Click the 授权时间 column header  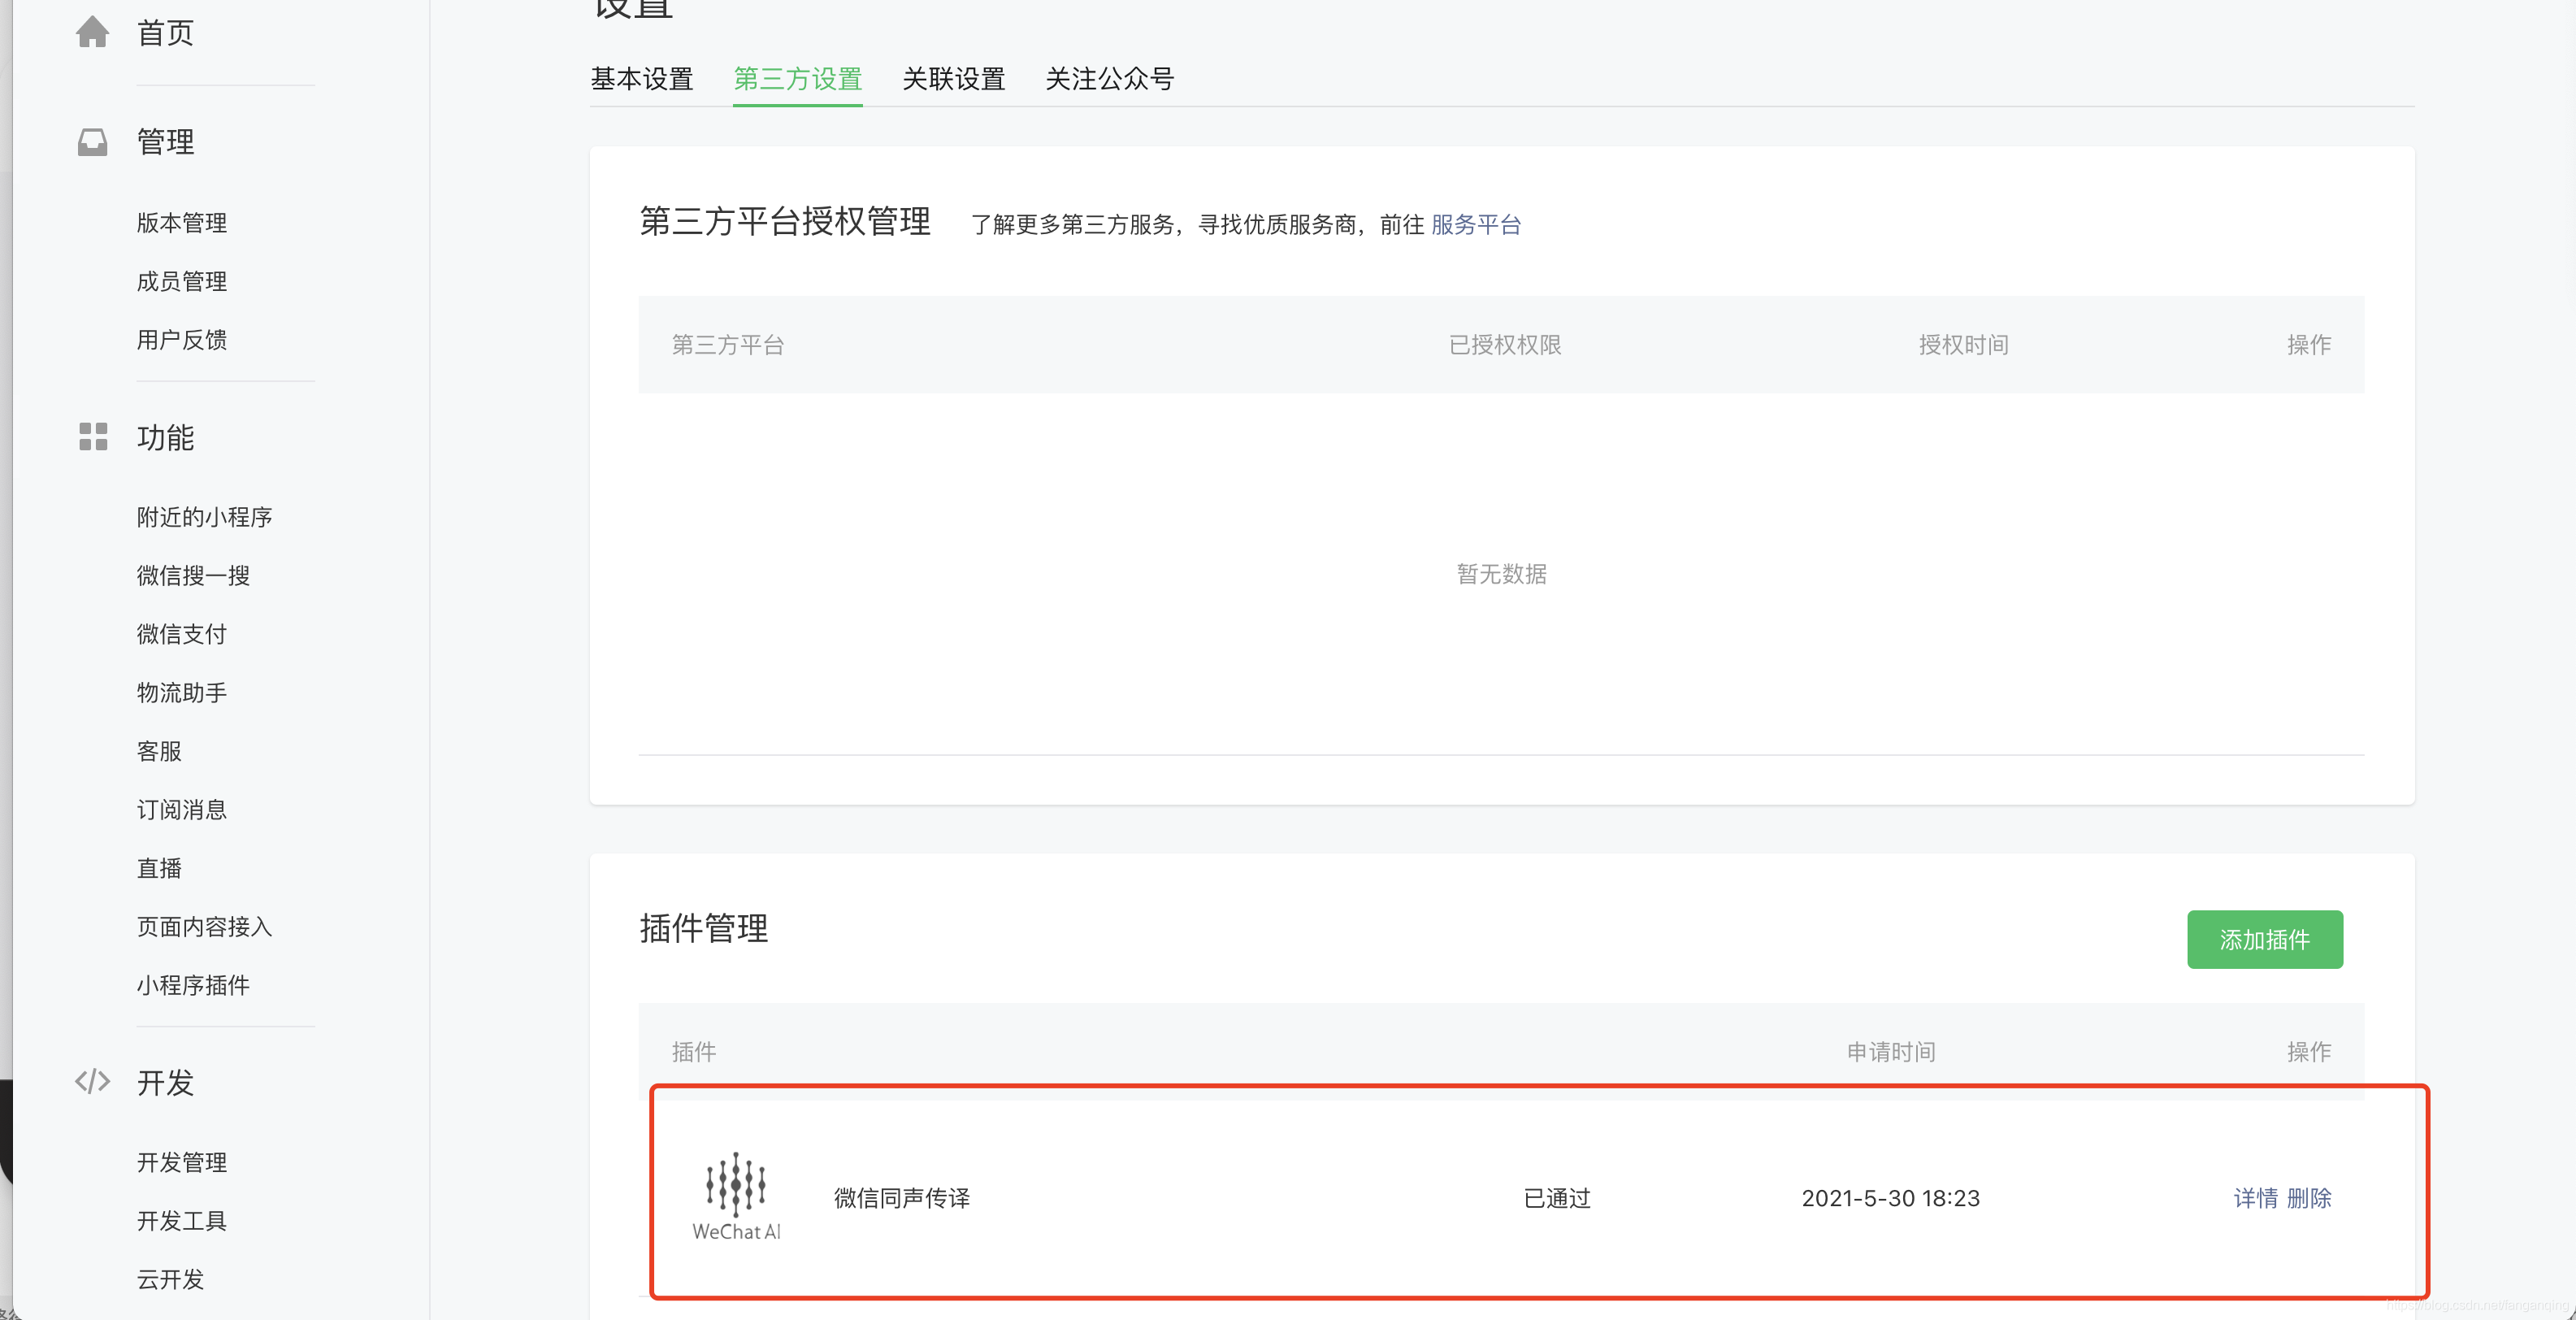(x=1964, y=345)
